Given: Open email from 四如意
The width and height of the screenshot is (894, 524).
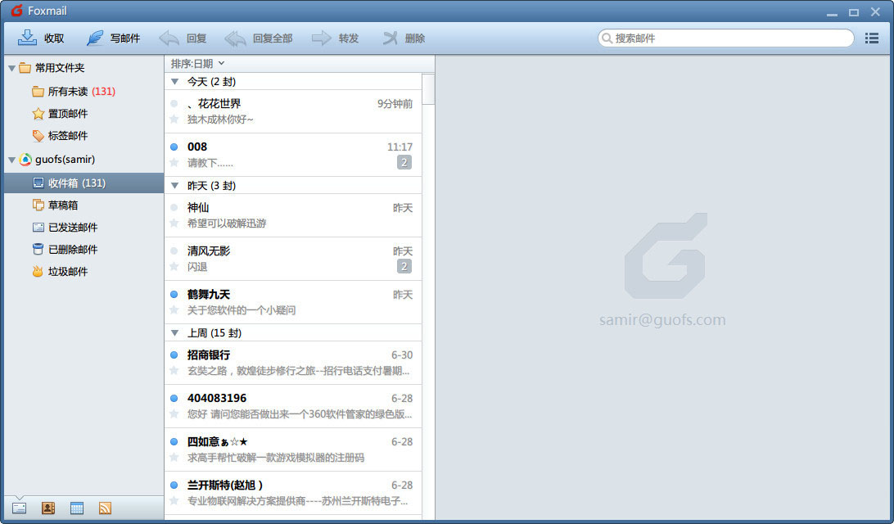Looking at the screenshot, I should (293, 449).
